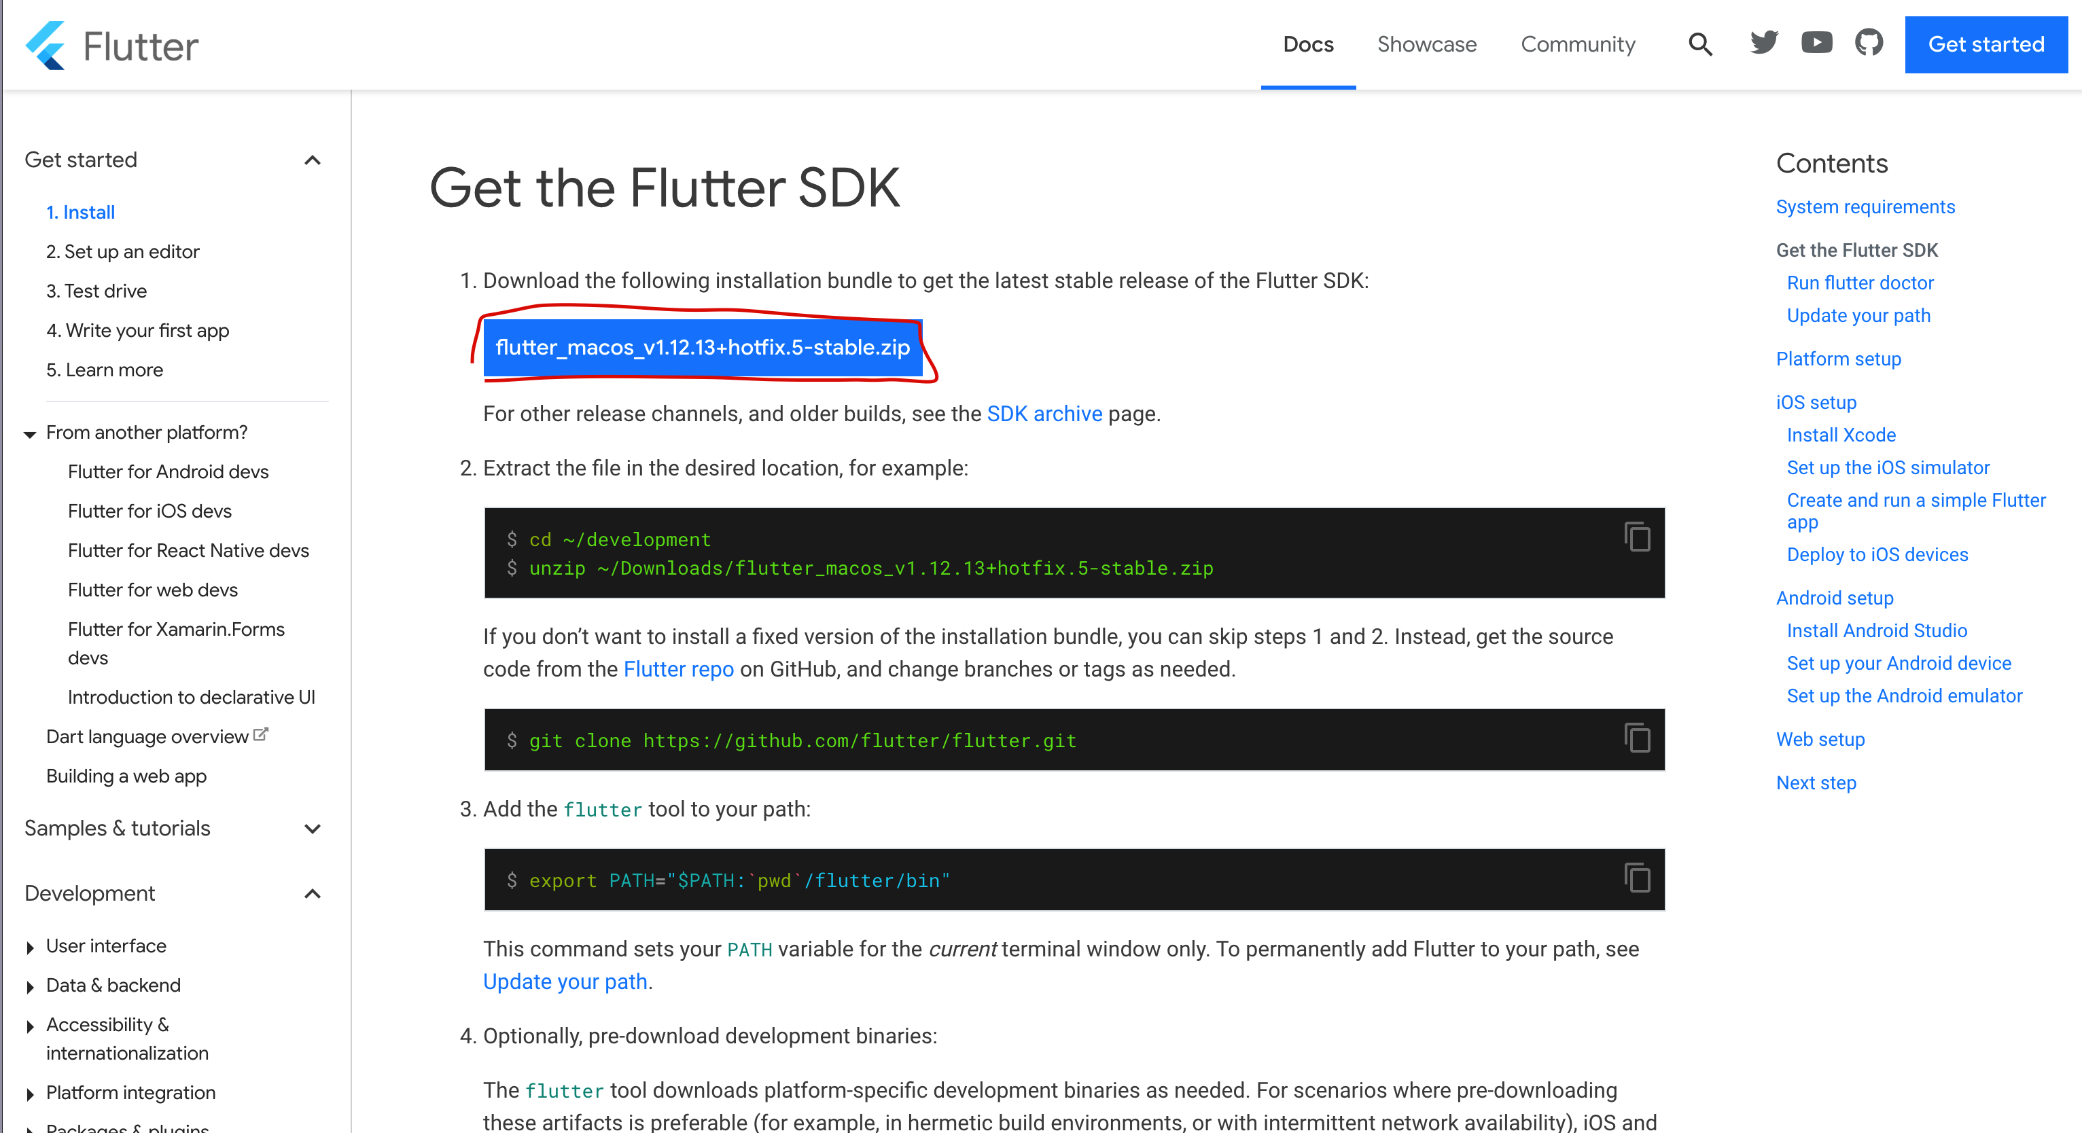Expand the User interface tree item
This screenshot has height=1133, width=2082.
tap(30, 947)
